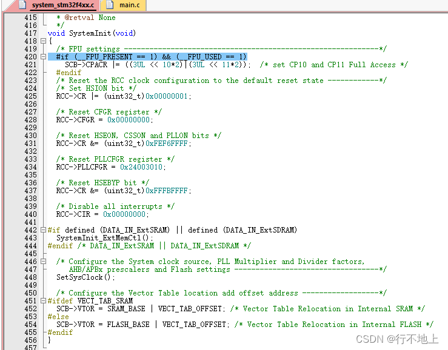Click the 'FPU settings' comment on line 419
The image size is (448, 350).
[221, 49]
